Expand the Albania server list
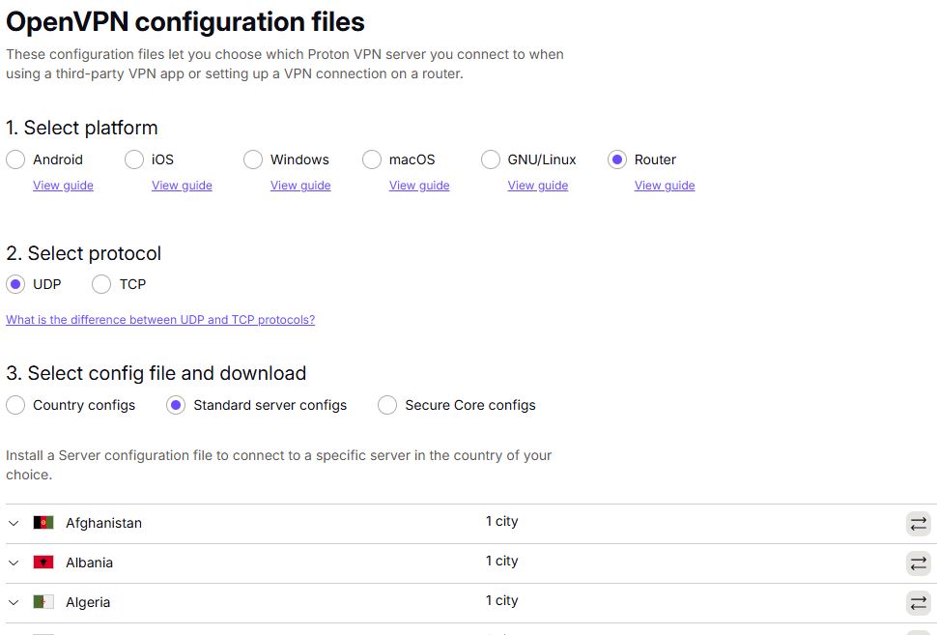The height and width of the screenshot is (635, 937). tap(13, 563)
